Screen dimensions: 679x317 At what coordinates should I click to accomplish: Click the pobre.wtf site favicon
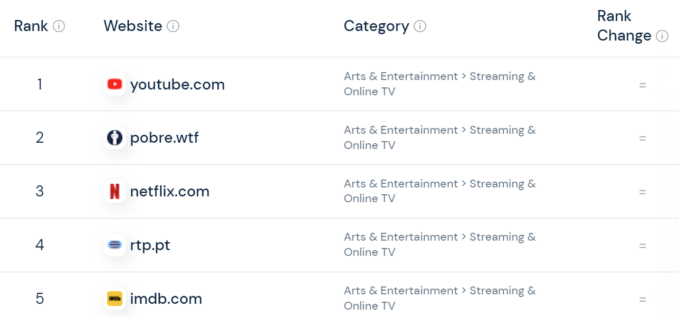(114, 138)
